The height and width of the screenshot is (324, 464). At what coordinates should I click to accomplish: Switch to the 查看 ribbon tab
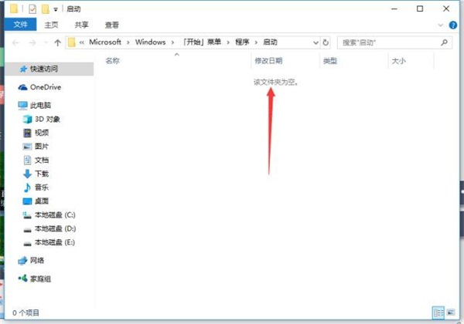(112, 25)
